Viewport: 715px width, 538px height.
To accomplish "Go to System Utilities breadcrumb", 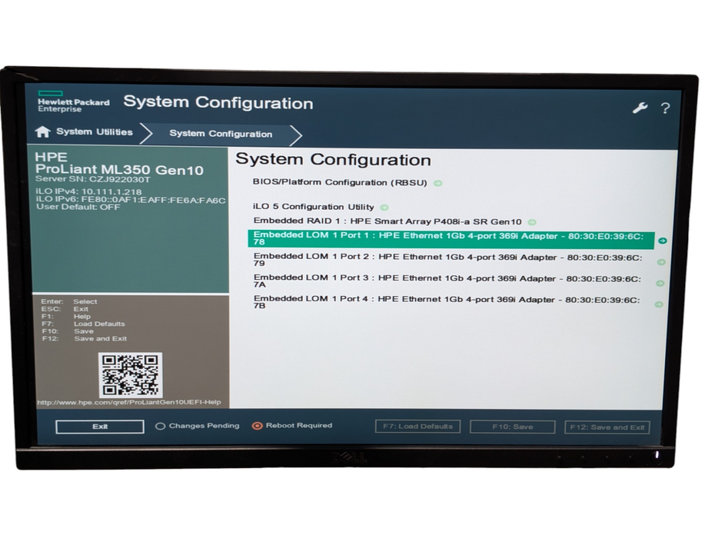I will pos(95,131).
